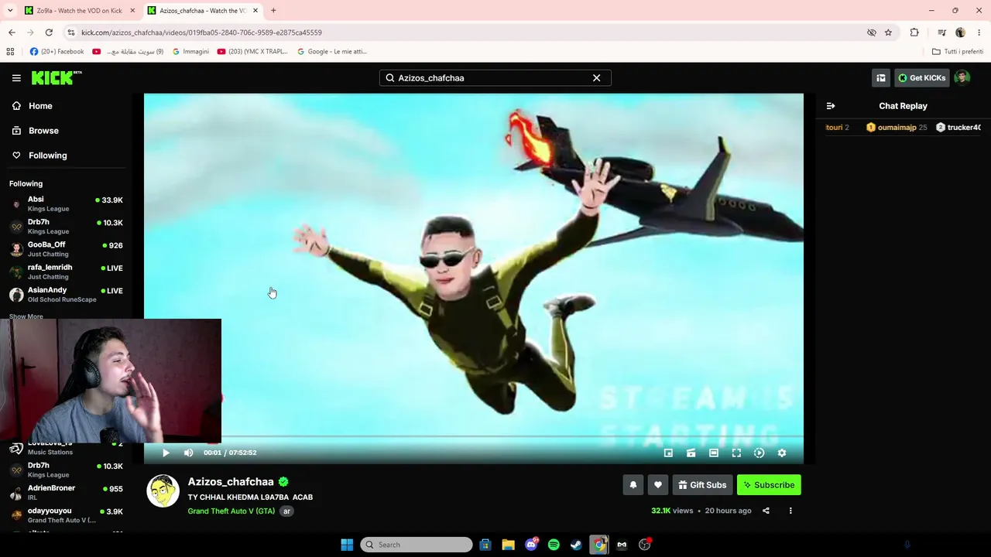Reload the current page

tap(49, 32)
